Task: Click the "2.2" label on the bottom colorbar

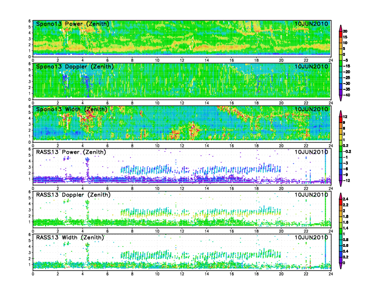Action: 346,205
